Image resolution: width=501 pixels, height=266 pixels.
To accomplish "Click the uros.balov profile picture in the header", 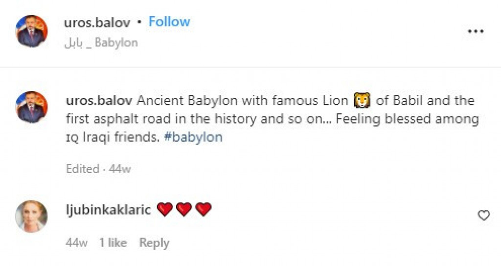I will (x=32, y=31).
